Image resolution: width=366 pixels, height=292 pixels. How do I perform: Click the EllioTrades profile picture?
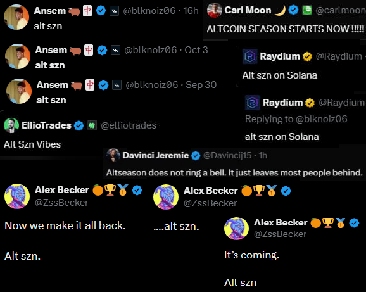tap(11, 125)
